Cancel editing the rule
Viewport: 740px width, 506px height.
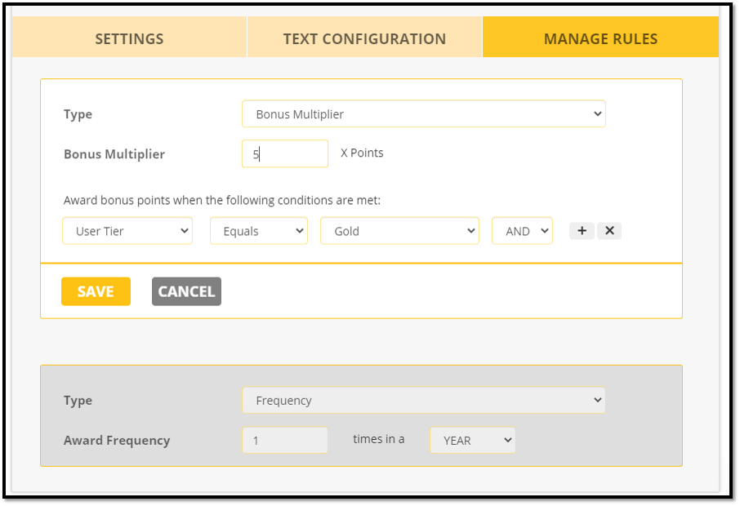point(186,291)
